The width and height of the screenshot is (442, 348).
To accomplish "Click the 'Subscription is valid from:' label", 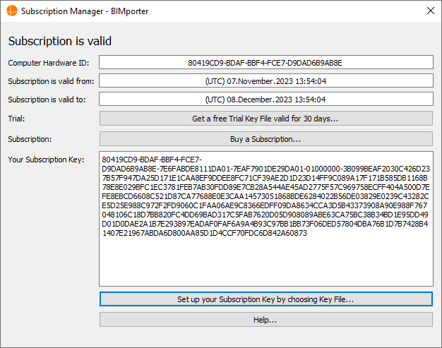I will (51, 81).
